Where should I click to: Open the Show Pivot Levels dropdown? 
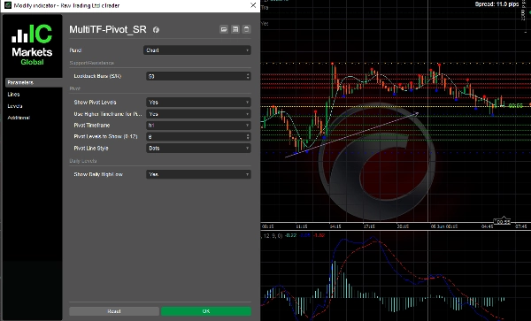[198, 103]
